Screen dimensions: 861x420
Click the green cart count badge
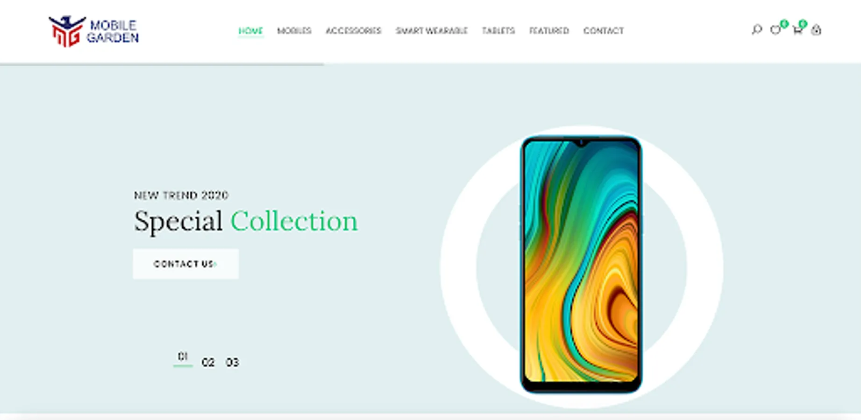(x=803, y=24)
